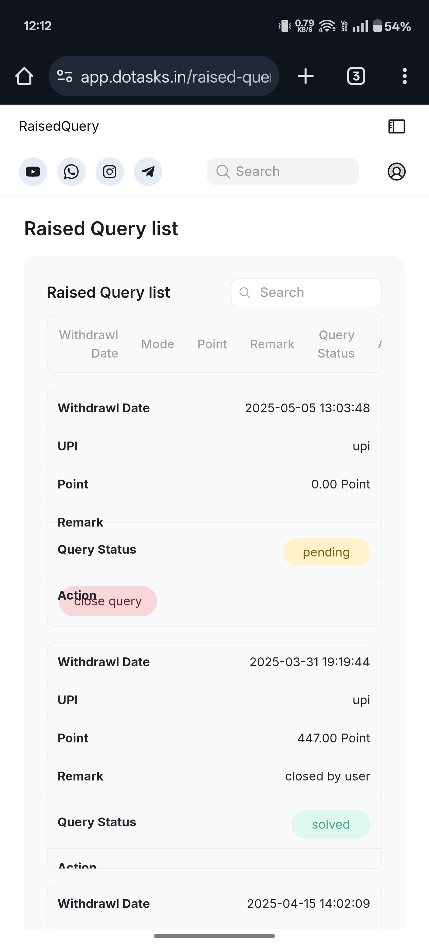The image size is (429, 945).
Task: Open the Telegram channel icon
Action: 148,172
